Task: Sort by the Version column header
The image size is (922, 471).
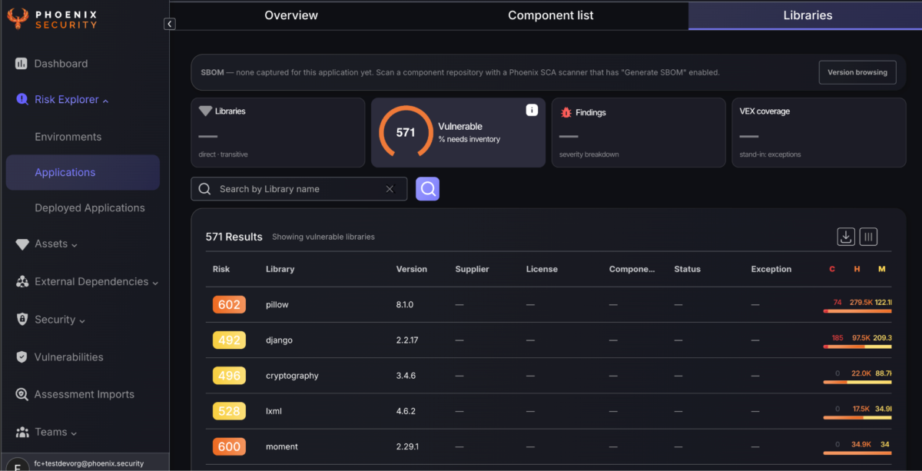Action: click(x=412, y=270)
